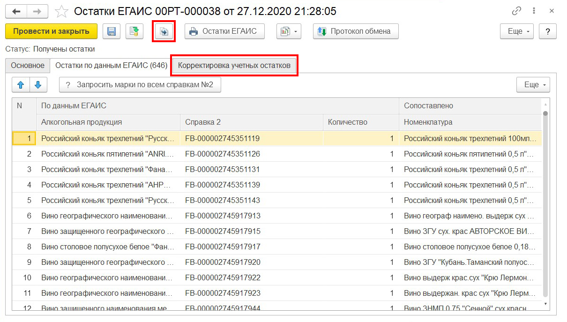567x322 pixels.
Task: Open Протокол обмена
Action: coord(356,31)
